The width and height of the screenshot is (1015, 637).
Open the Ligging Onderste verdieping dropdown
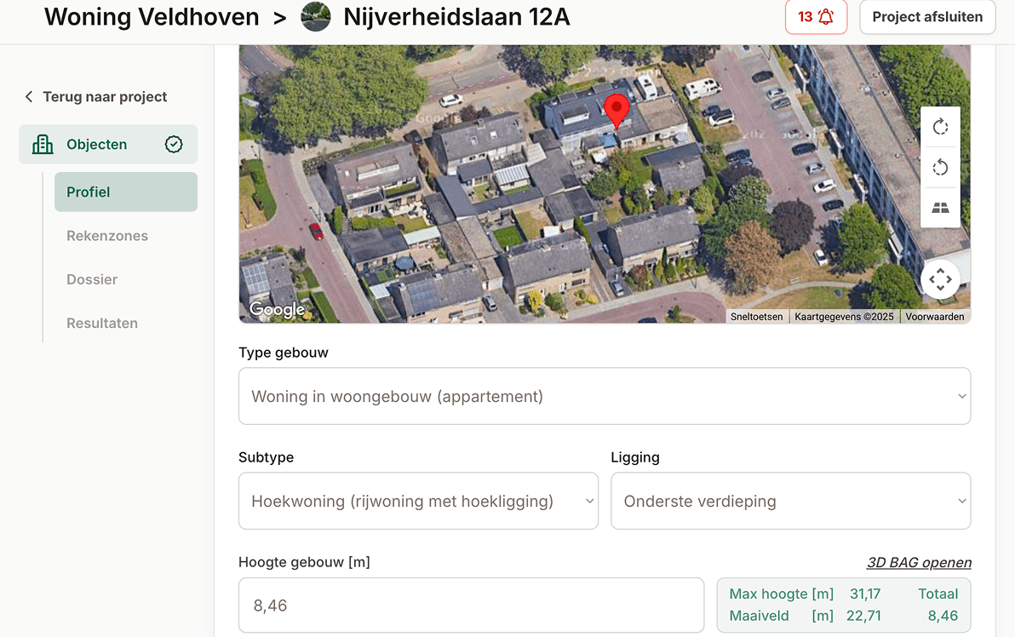click(790, 501)
